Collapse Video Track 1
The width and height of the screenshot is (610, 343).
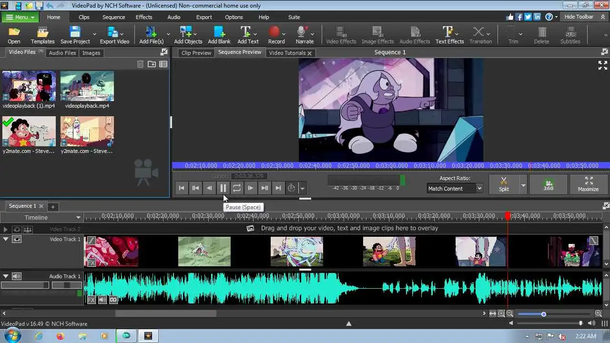coord(6,239)
